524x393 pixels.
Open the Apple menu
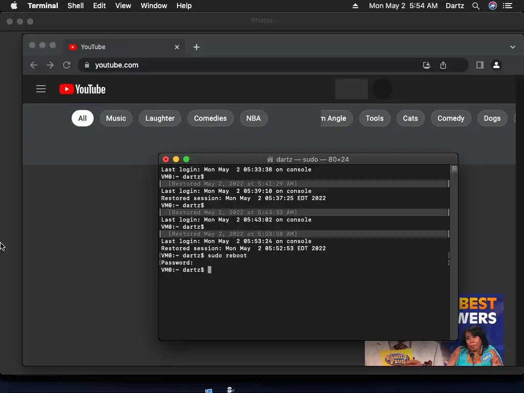click(14, 6)
